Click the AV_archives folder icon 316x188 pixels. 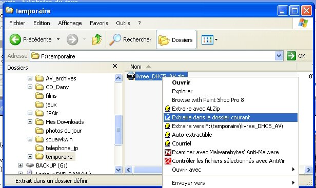click(x=39, y=78)
